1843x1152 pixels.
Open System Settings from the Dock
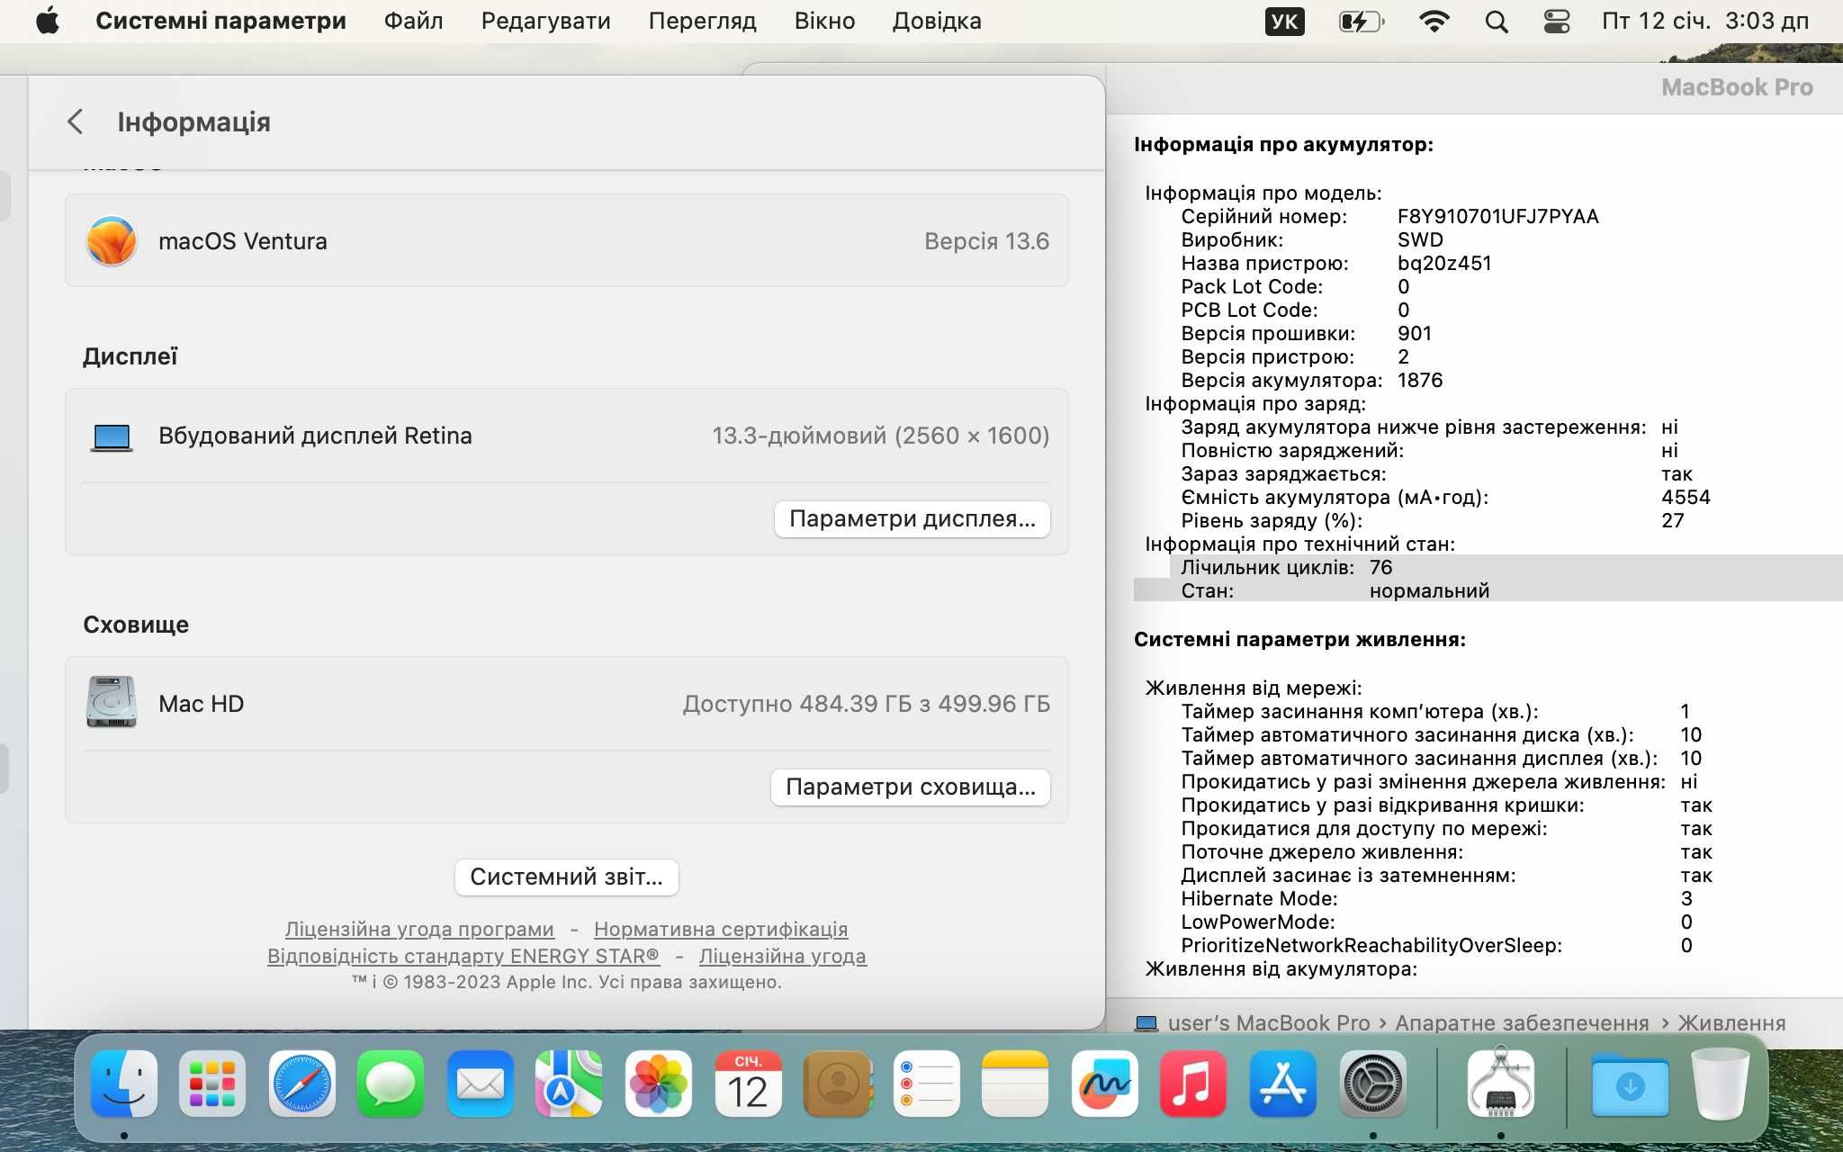pyautogui.click(x=1372, y=1084)
